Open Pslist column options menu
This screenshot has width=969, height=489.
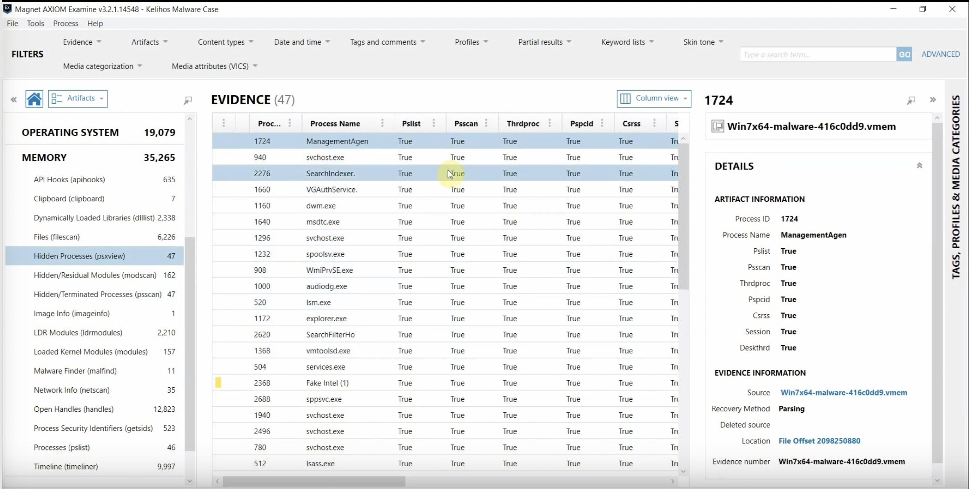[434, 123]
